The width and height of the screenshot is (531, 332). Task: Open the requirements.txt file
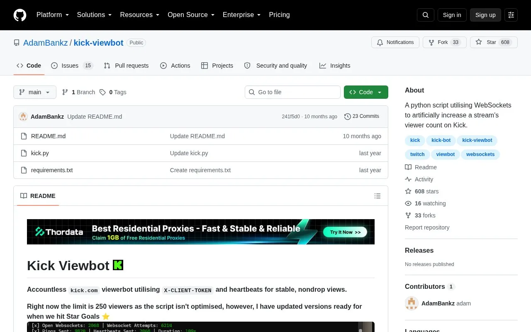click(x=52, y=170)
